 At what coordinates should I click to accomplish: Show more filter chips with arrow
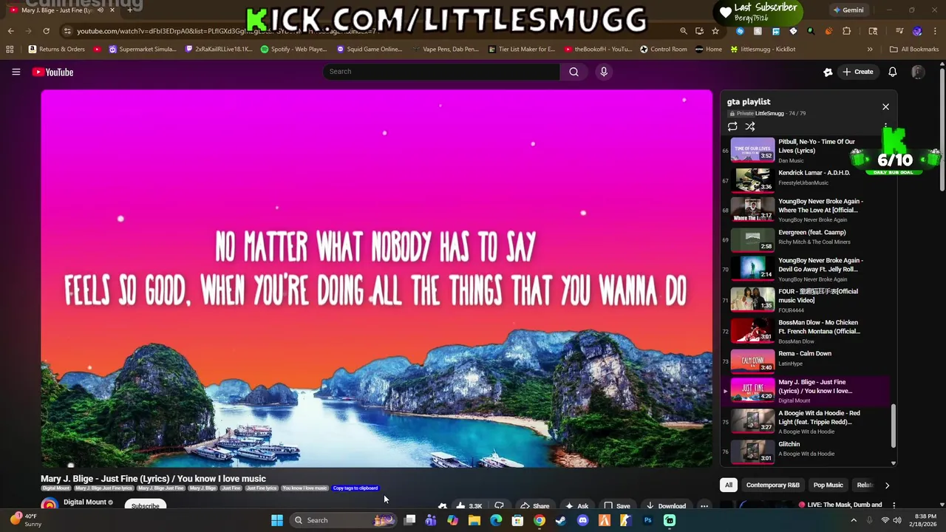click(x=887, y=485)
